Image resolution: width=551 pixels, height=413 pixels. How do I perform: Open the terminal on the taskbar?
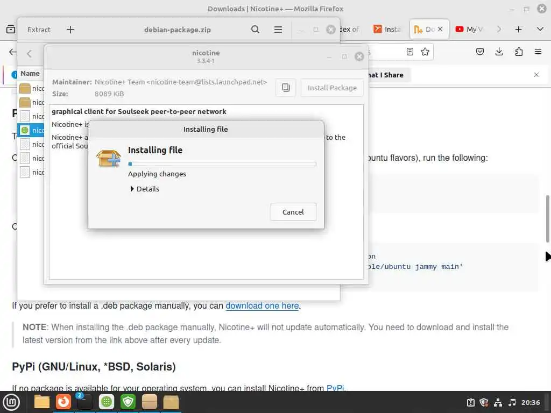(x=84, y=402)
